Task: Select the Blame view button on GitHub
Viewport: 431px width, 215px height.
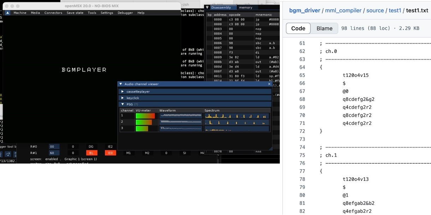Action: 324,28
